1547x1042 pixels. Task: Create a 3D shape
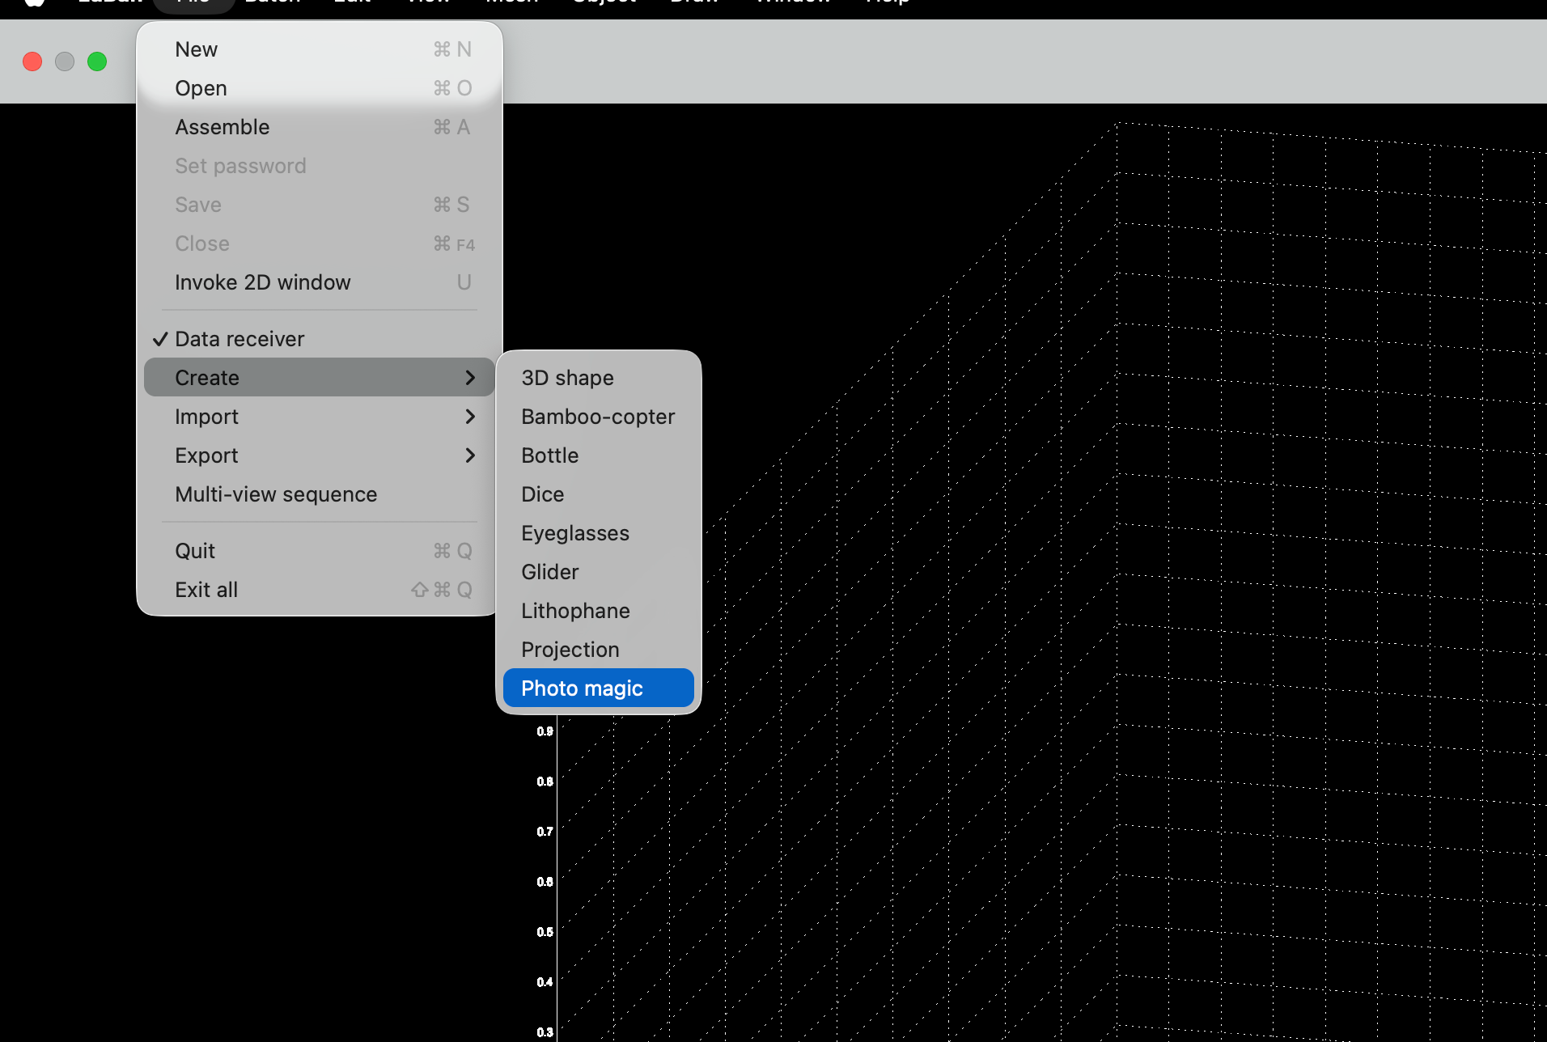coord(599,378)
